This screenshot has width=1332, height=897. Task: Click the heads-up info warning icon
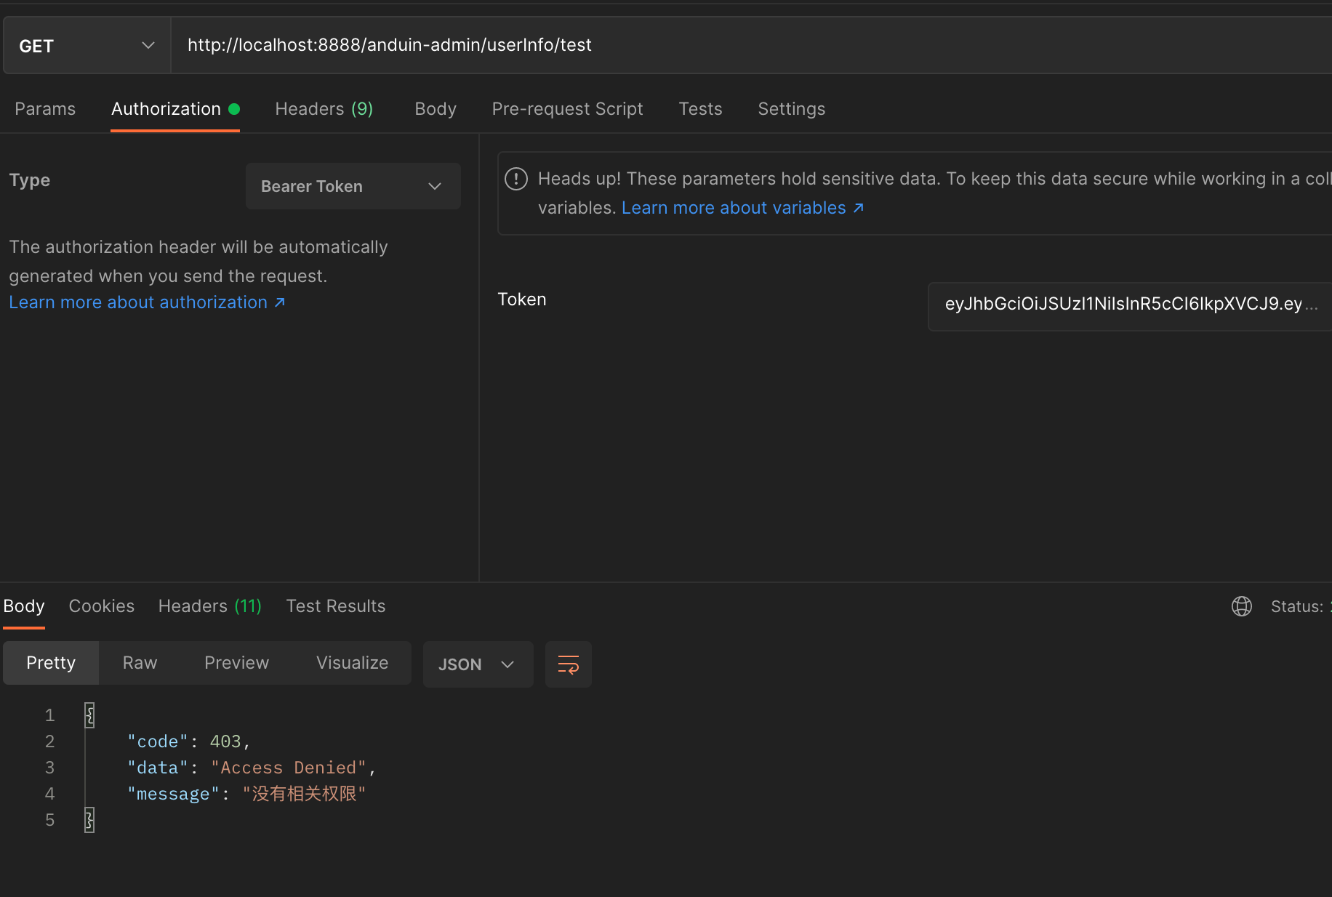[x=516, y=179]
